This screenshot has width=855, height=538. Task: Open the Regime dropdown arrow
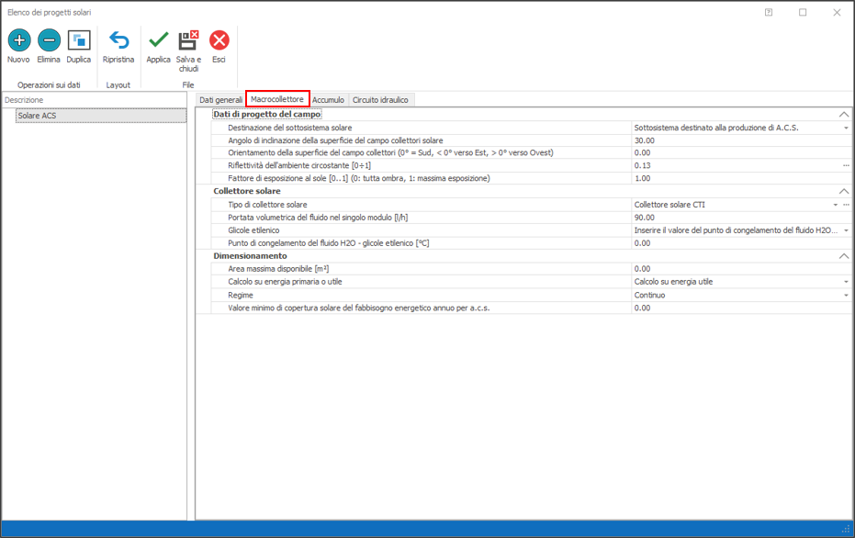(846, 296)
